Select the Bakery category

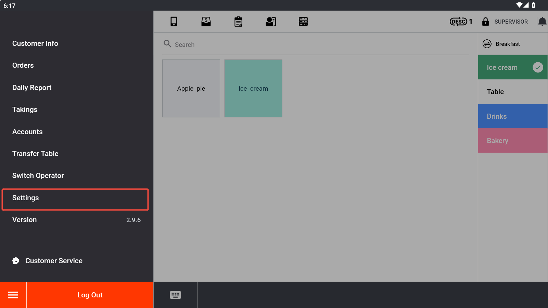pos(512,141)
